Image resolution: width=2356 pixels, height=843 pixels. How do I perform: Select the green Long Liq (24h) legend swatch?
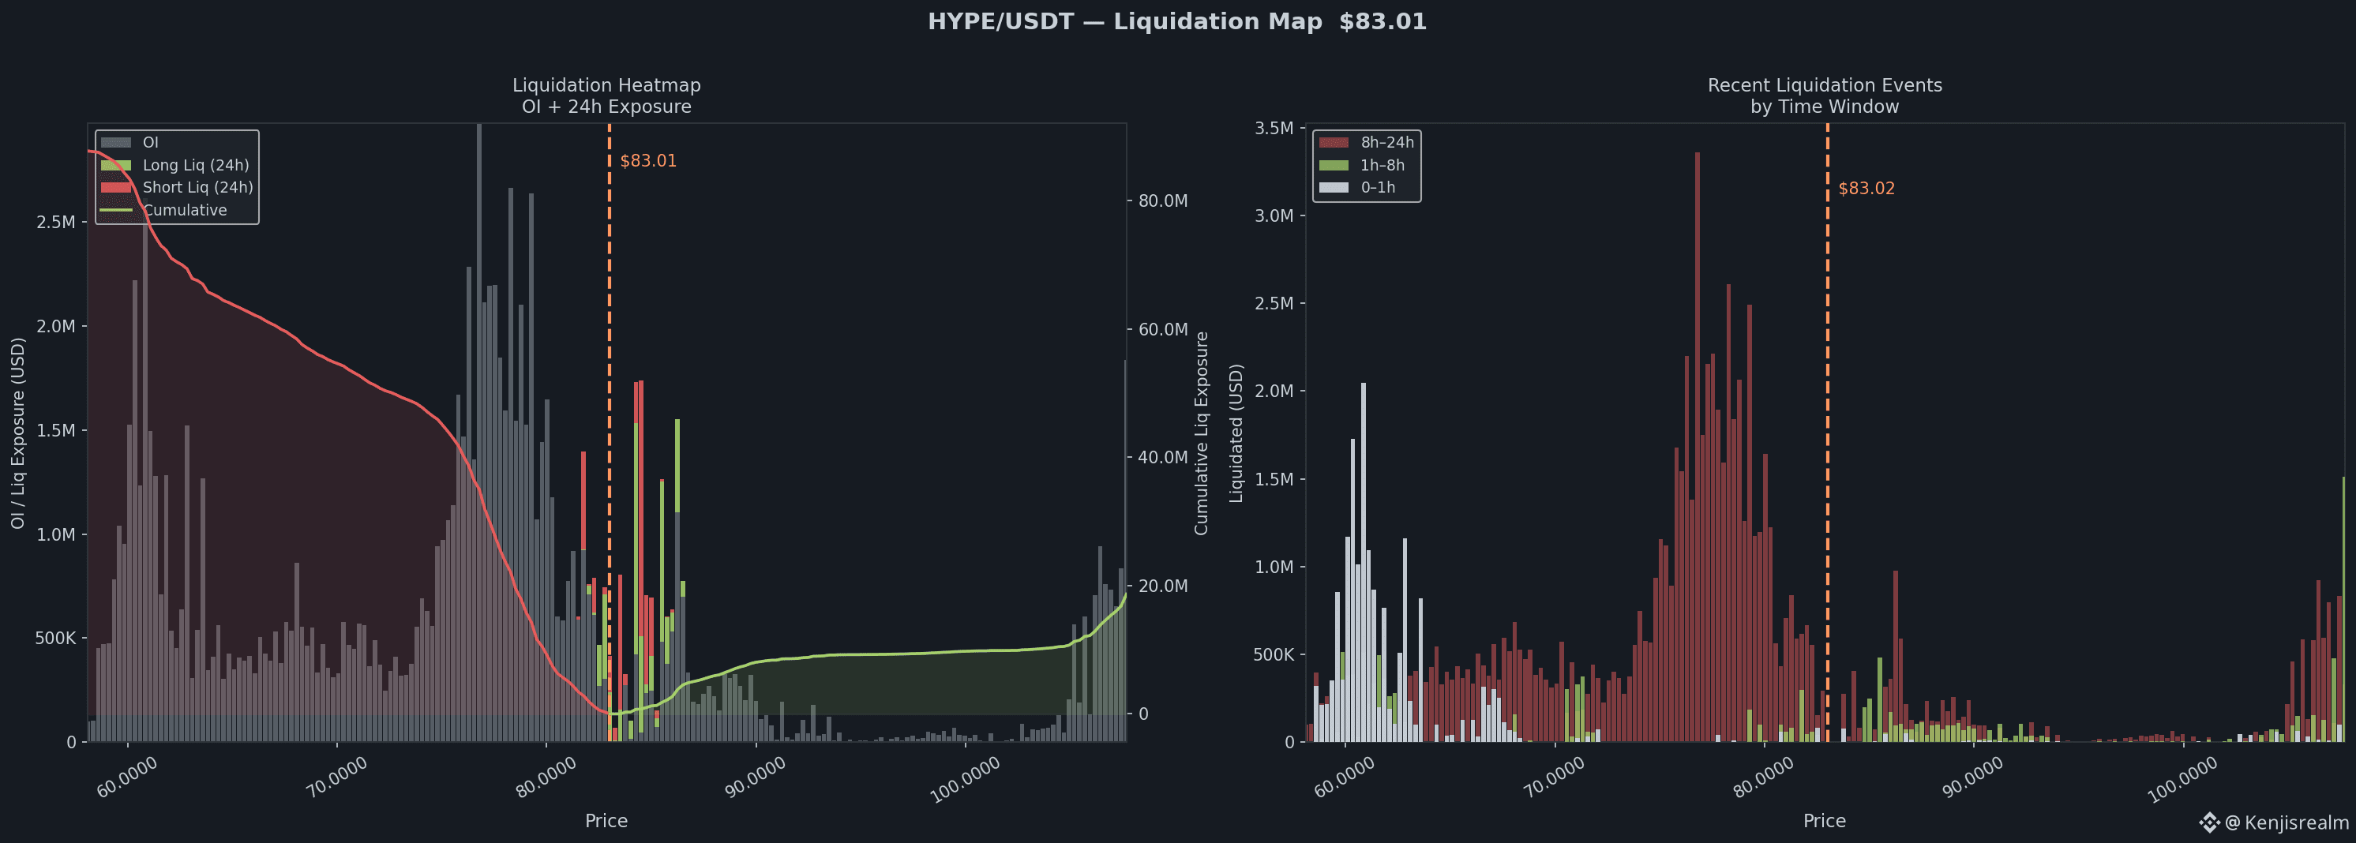(x=116, y=166)
